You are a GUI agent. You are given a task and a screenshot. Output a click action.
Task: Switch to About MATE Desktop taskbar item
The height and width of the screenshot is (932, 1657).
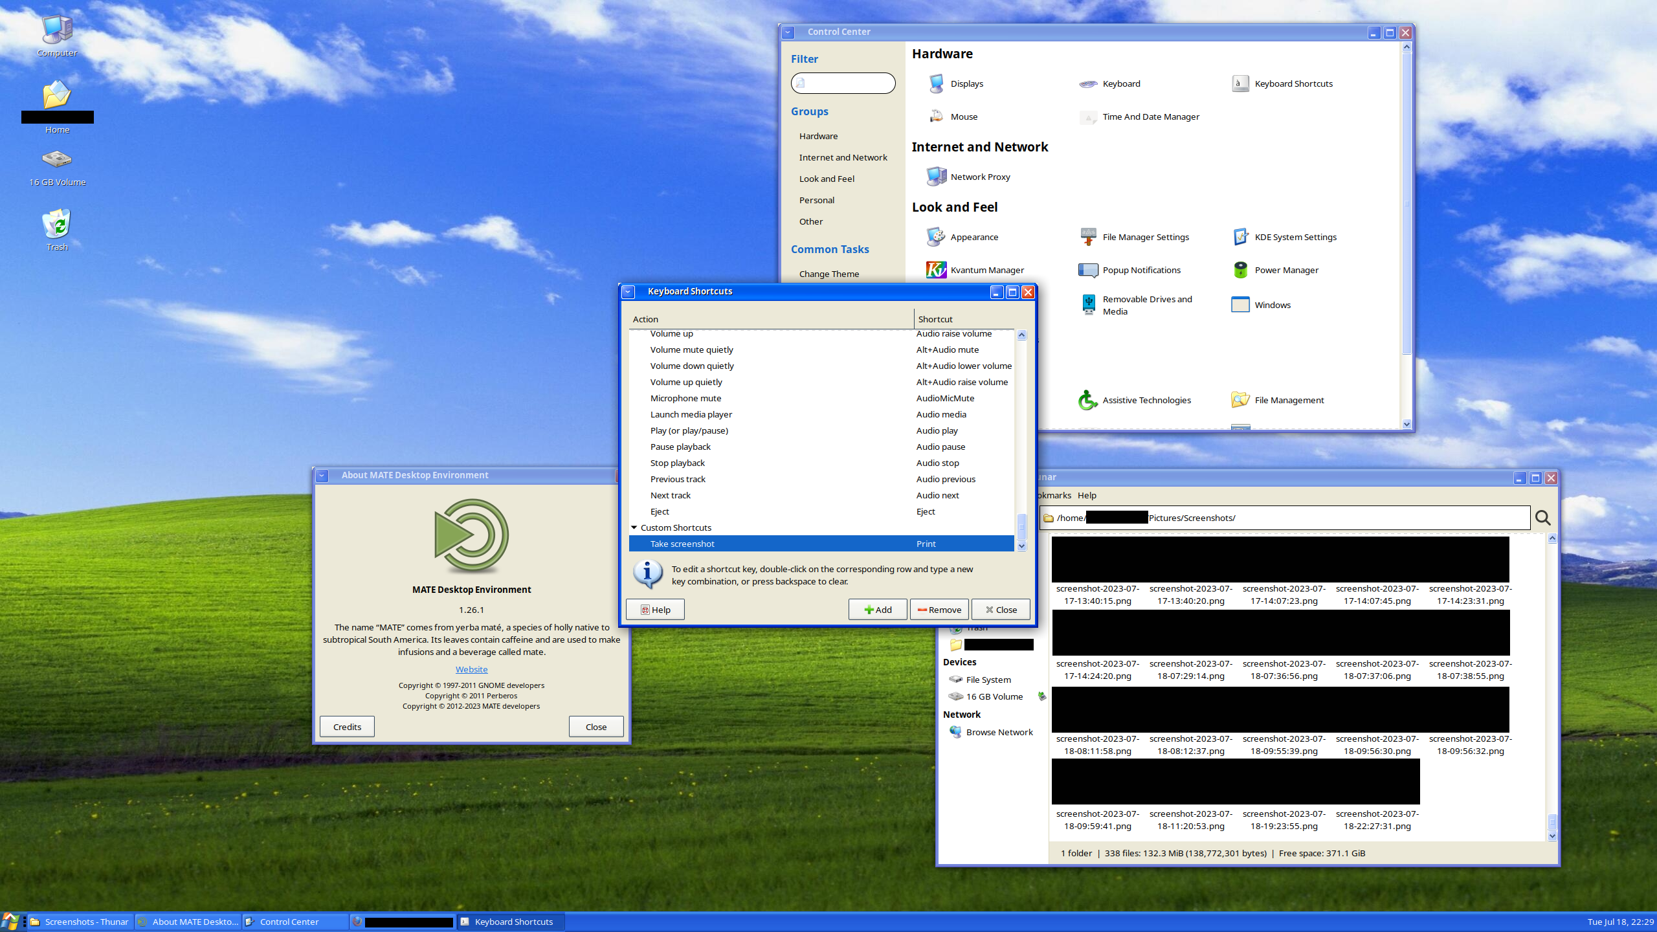pos(188,922)
